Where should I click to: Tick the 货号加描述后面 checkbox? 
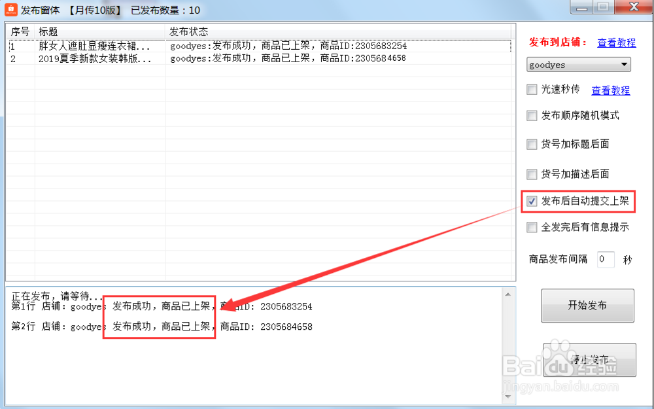[x=531, y=174]
